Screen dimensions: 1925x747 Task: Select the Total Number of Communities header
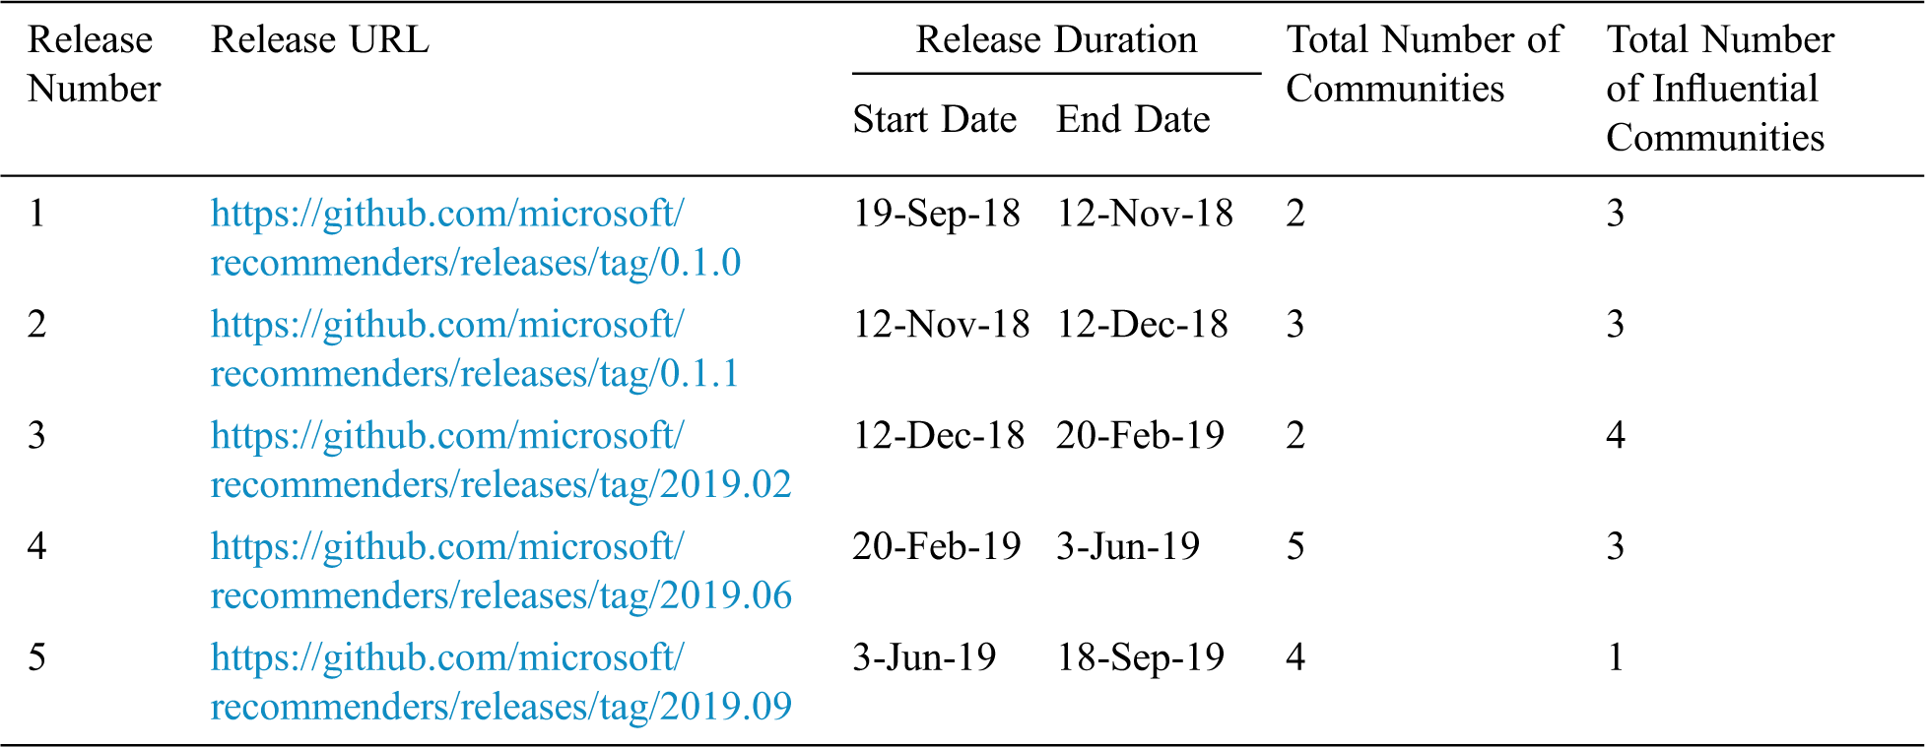1424,64
